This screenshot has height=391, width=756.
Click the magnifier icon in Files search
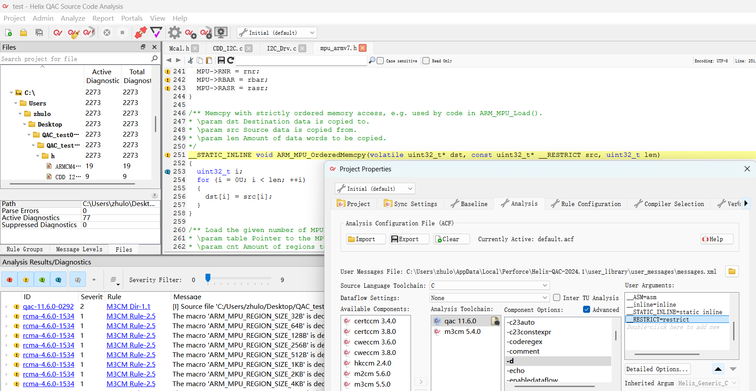coord(154,58)
